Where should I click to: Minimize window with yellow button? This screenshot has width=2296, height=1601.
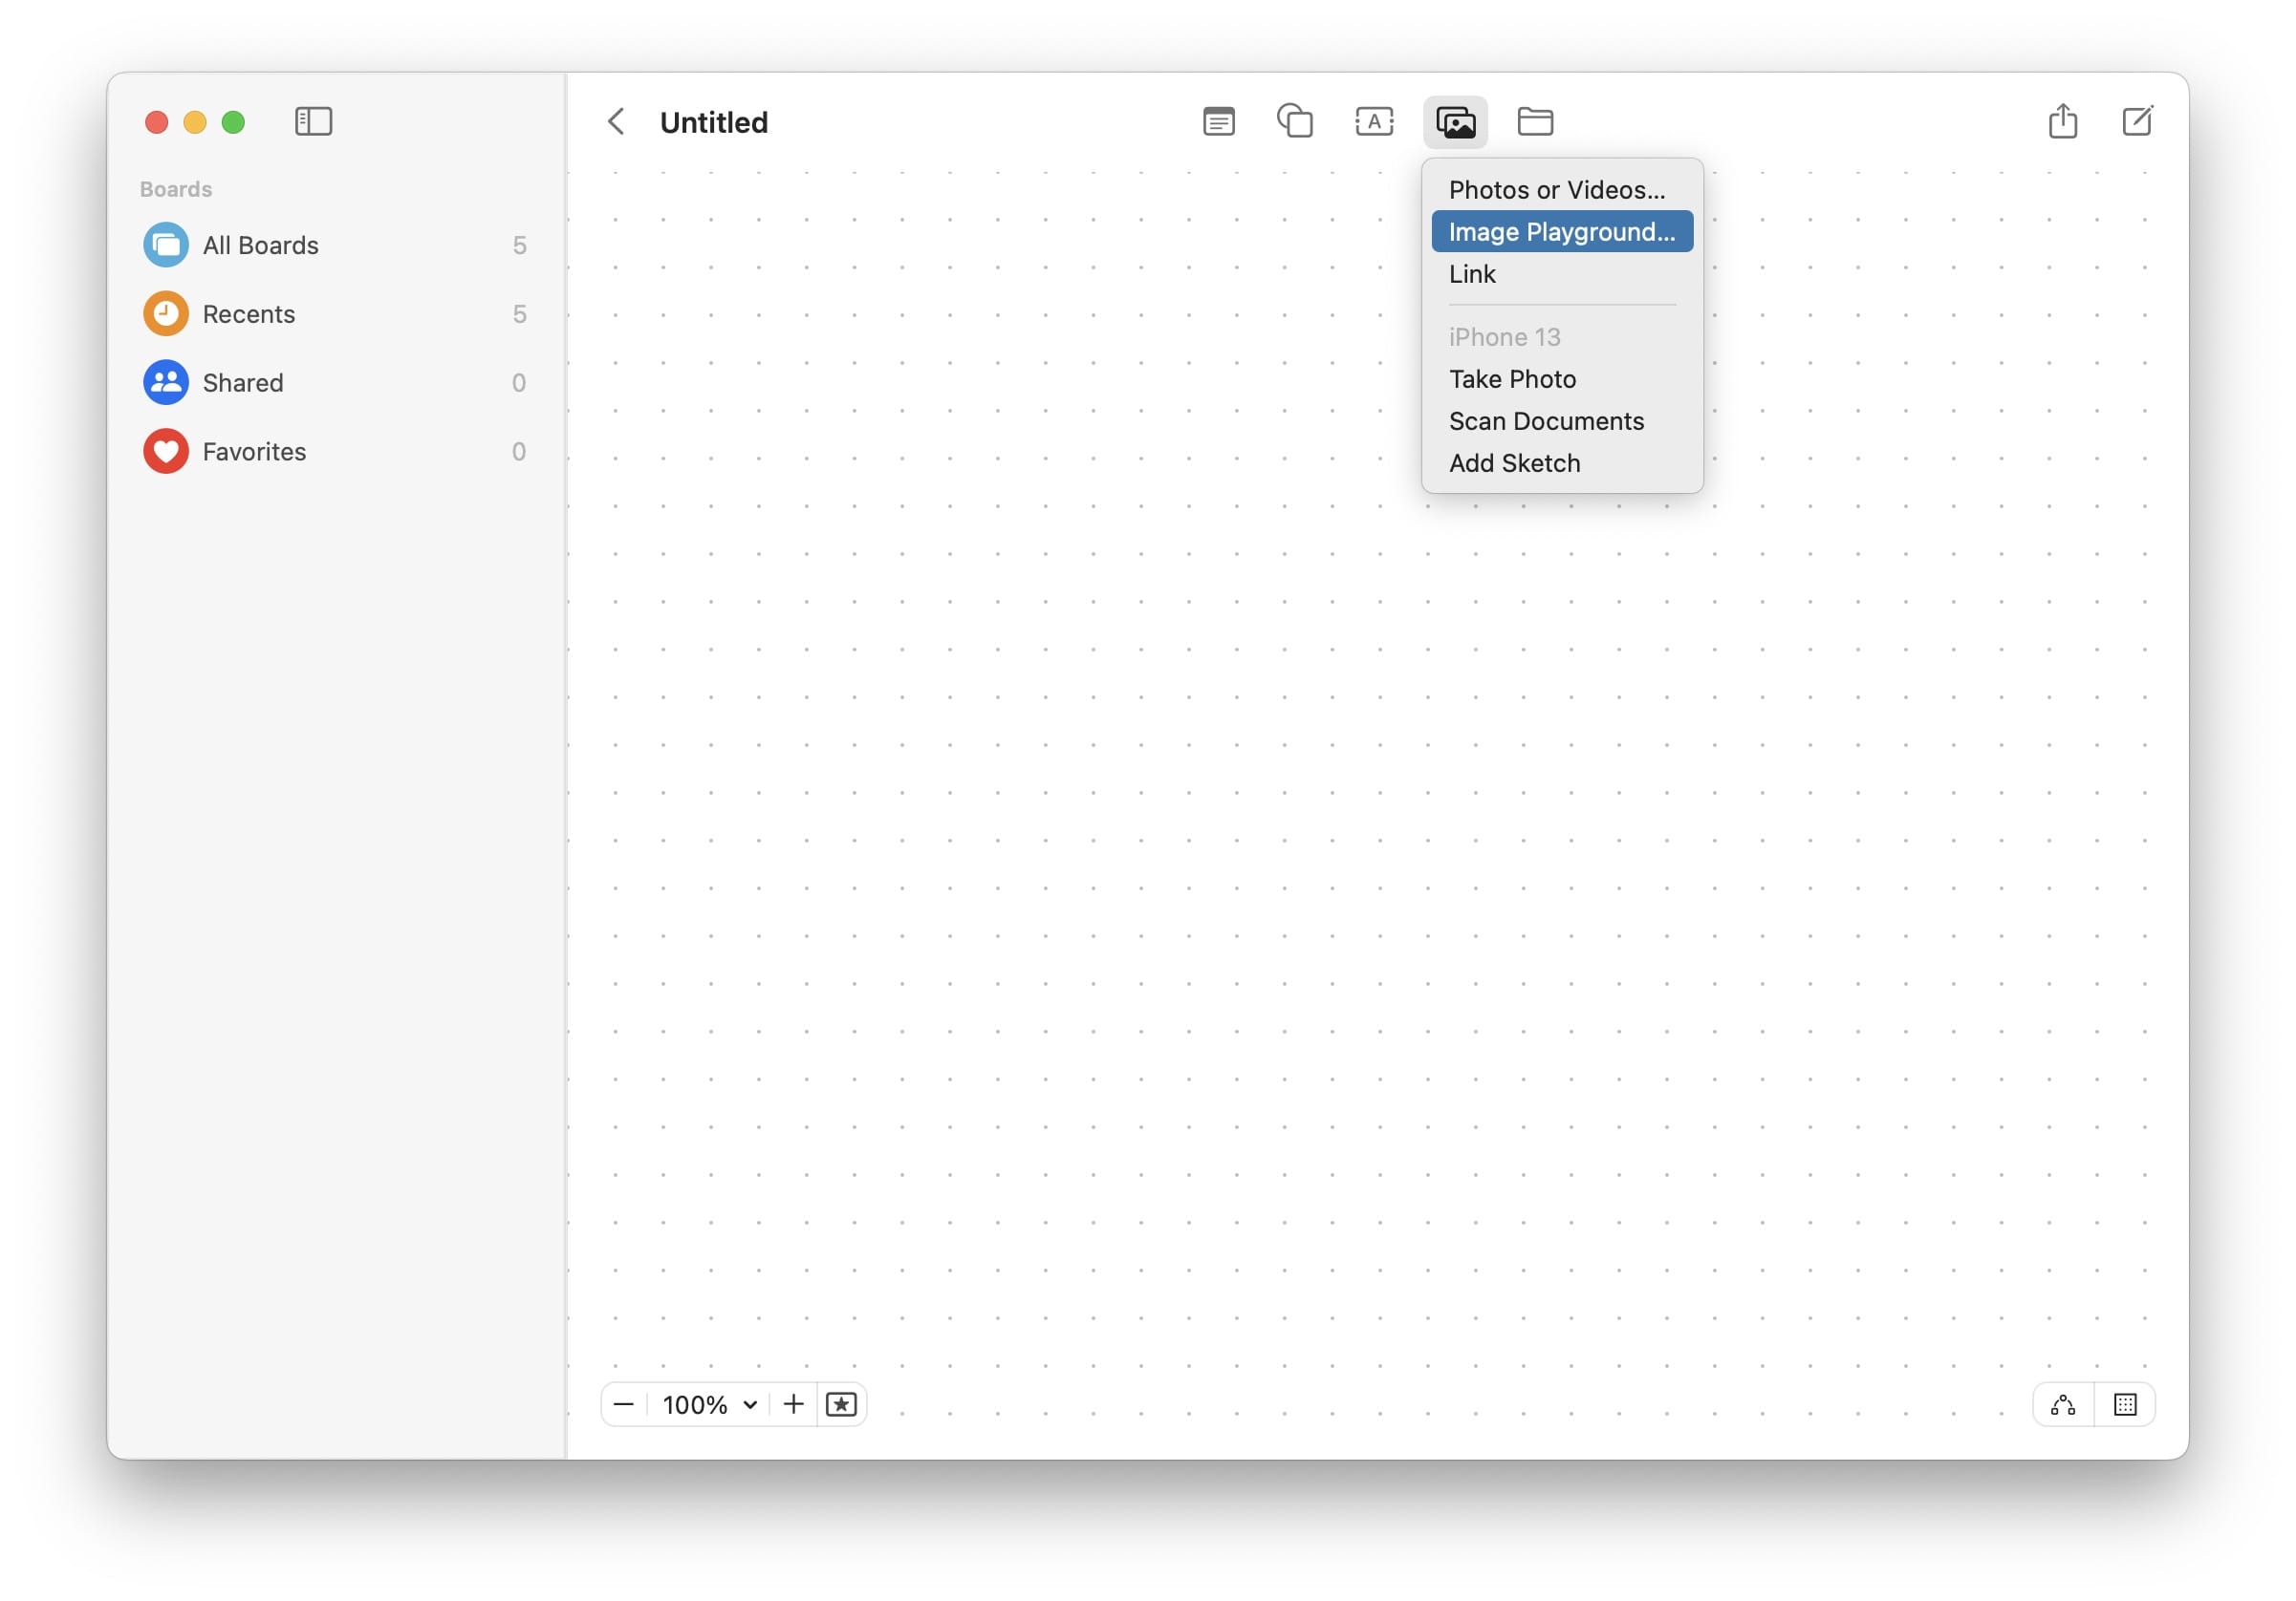pos(195,122)
